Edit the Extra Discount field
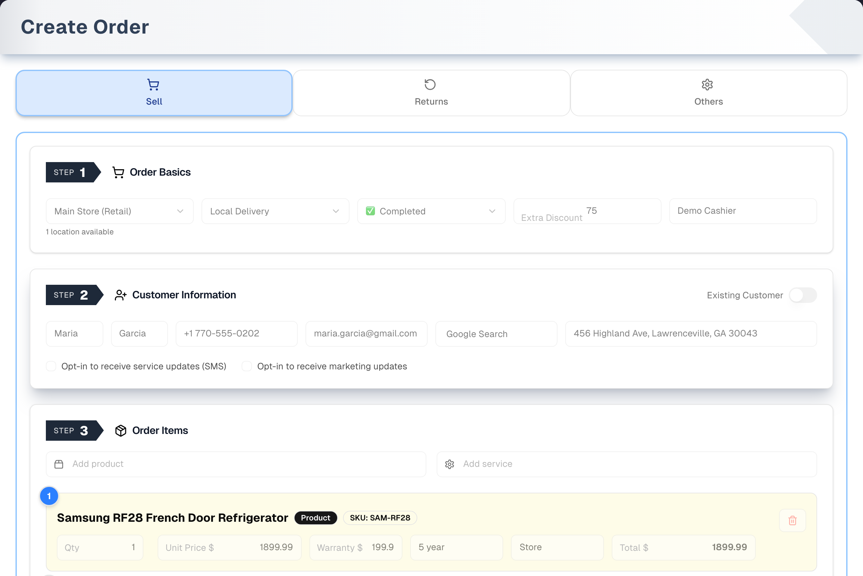 587,211
